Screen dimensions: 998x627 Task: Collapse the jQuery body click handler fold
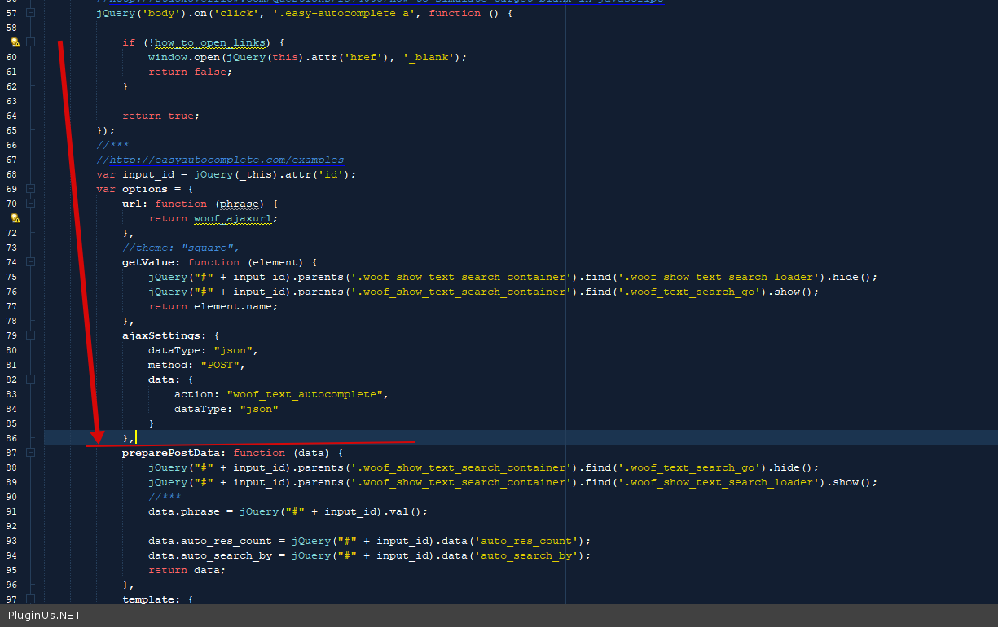pos(31,13)
